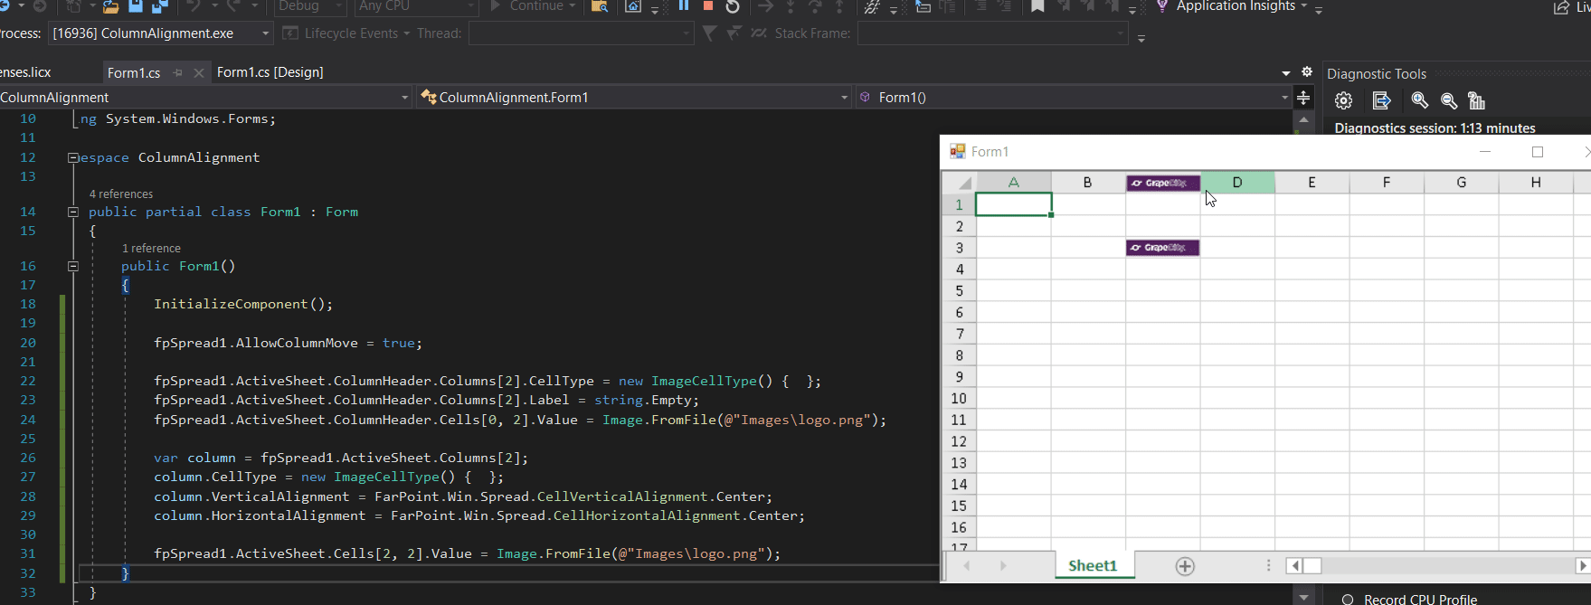The width and height of the screenshot is (1591, 605).
Task: Save the current file
Action: (x=136, y=6)
